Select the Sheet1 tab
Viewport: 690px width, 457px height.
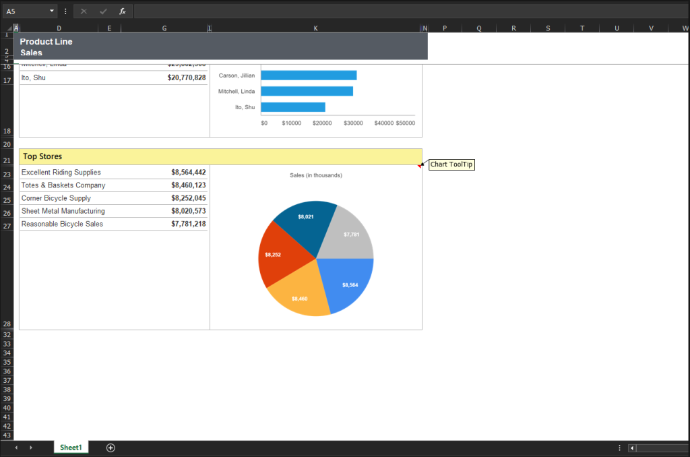[x=71, y=448]
